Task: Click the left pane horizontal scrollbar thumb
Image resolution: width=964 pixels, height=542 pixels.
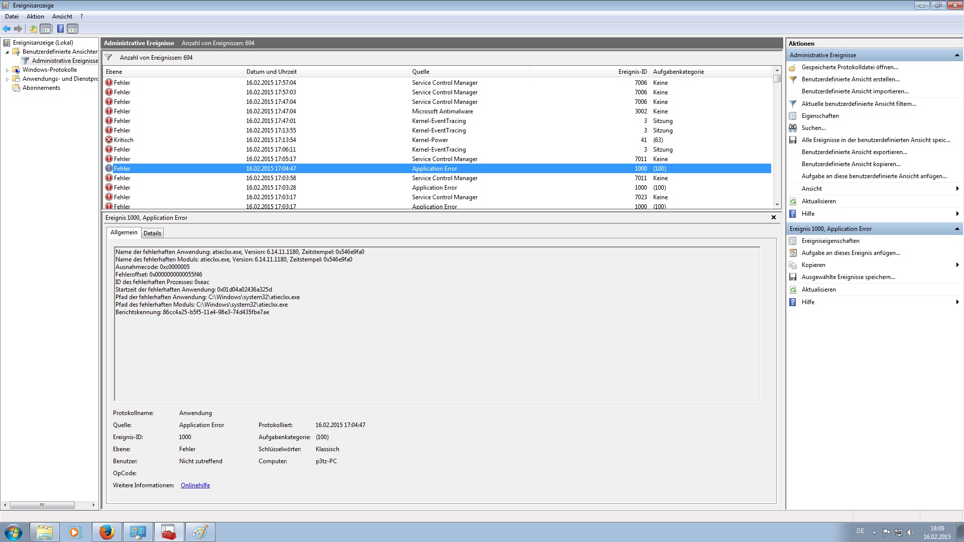Action: coord(42,505)
